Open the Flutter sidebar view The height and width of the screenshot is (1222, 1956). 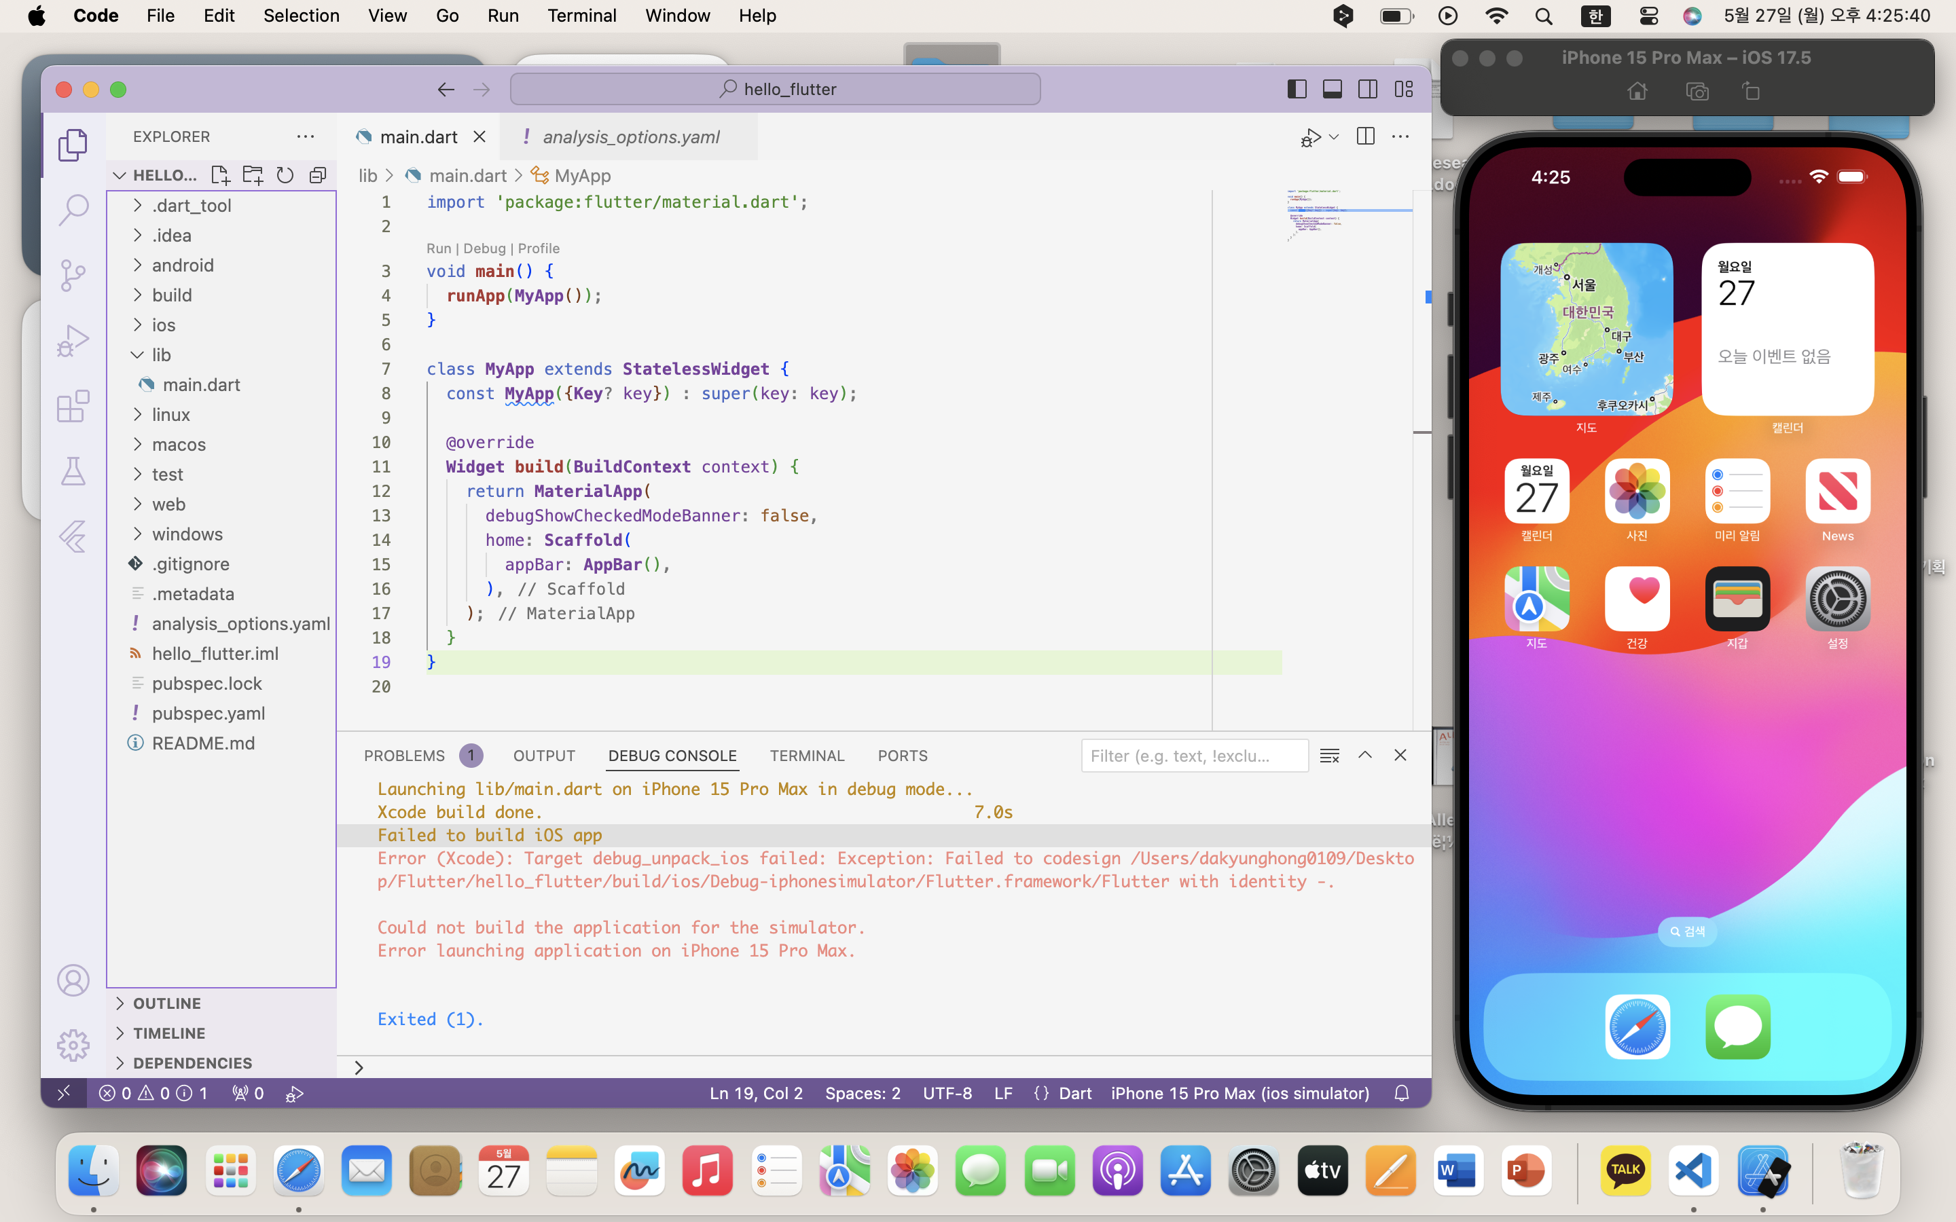(x=73, y=536)
